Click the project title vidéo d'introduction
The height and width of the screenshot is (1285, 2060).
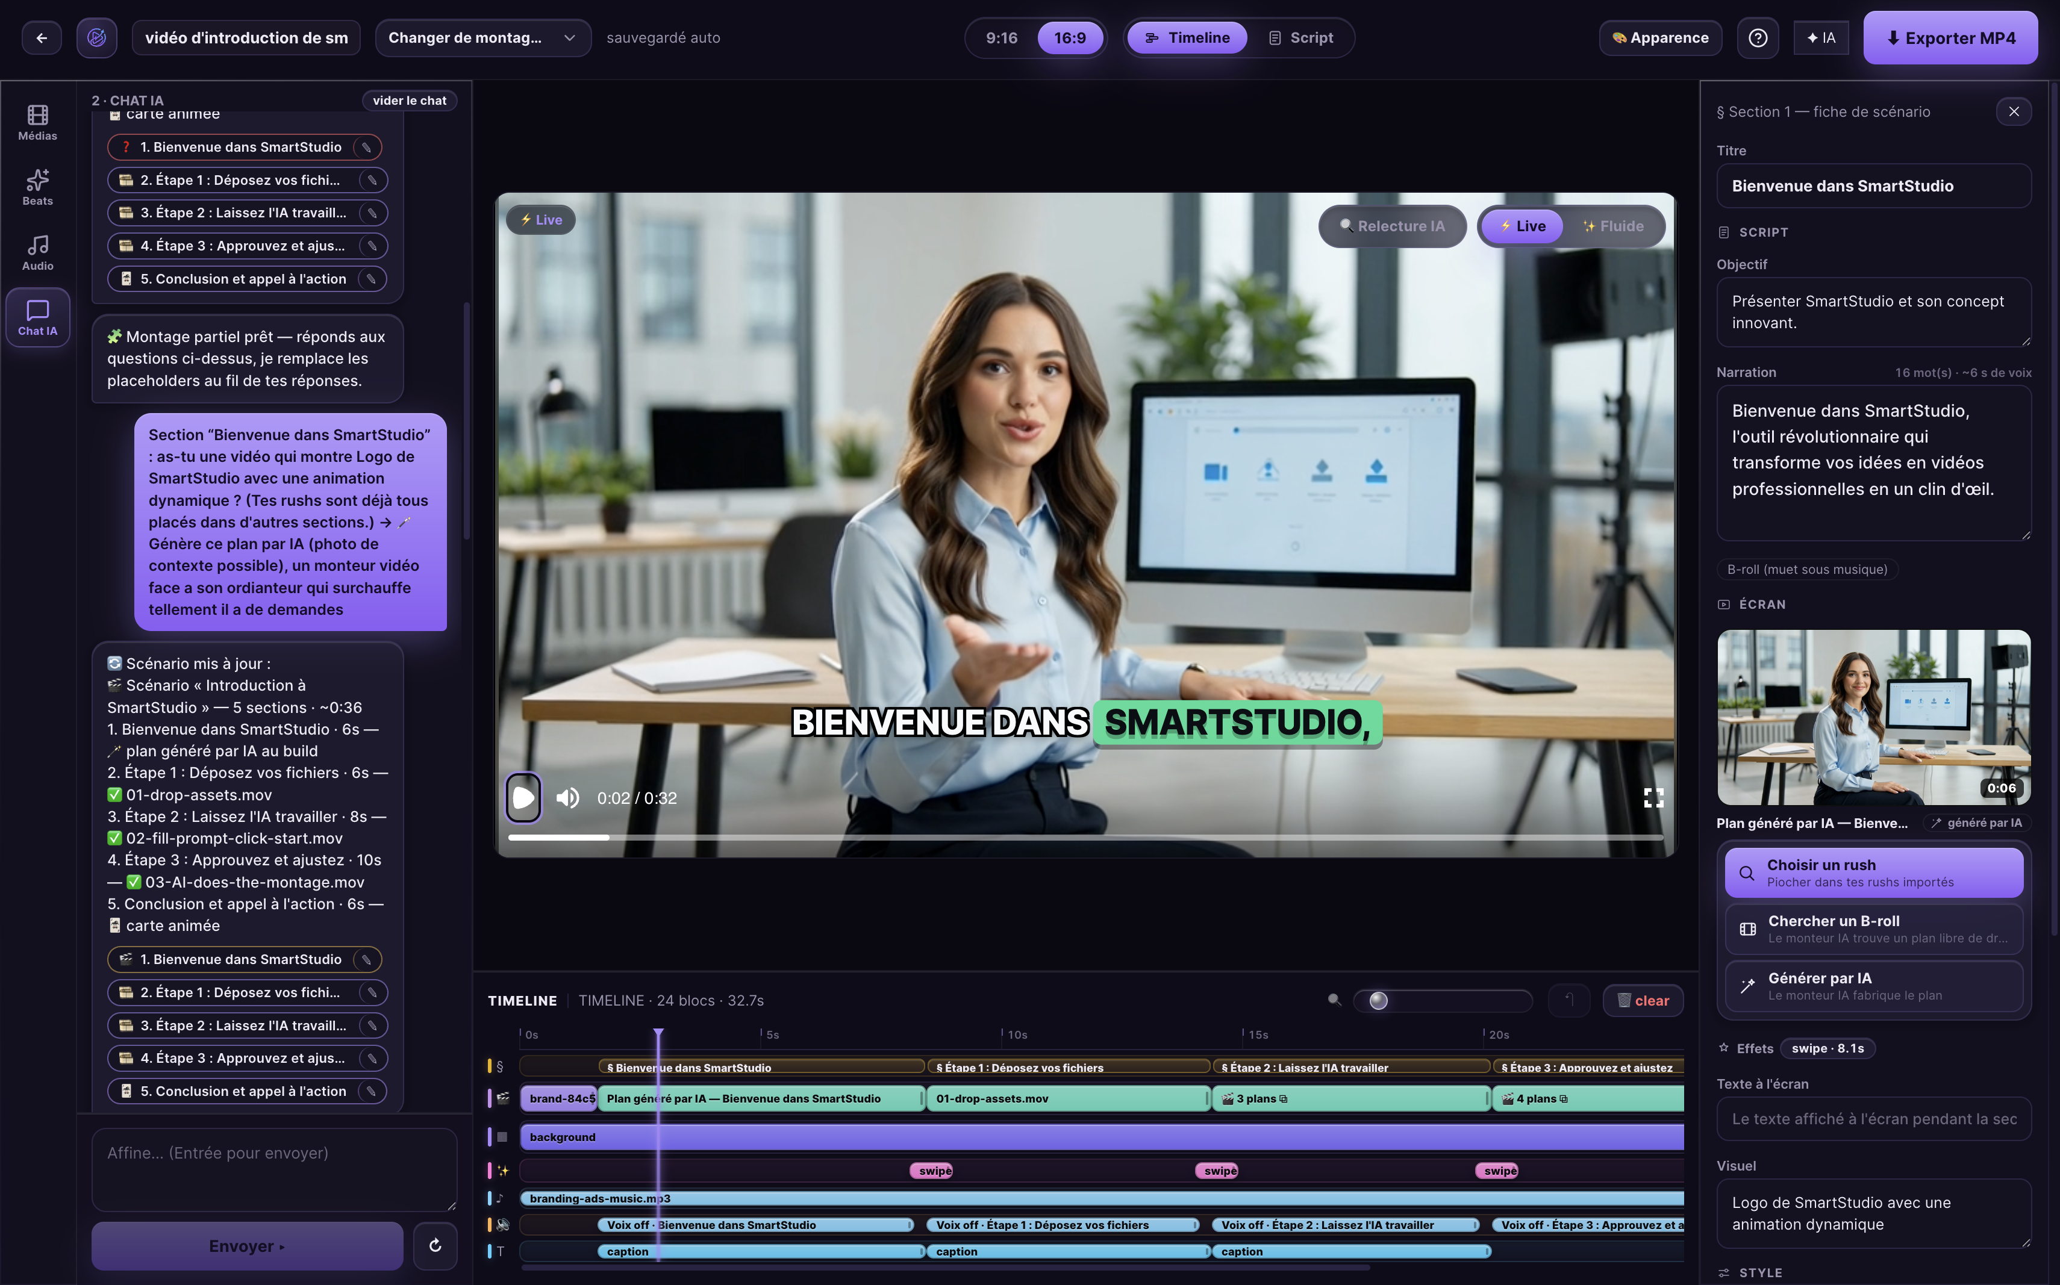(x=246, y=37)
